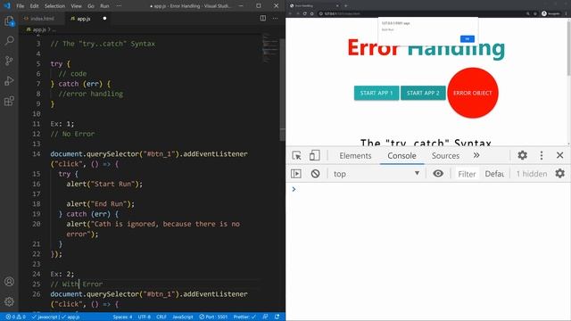This screenshot has width=571, height=321.
Task: Click Port: 5501 live server status
Action: click(213, 317)
